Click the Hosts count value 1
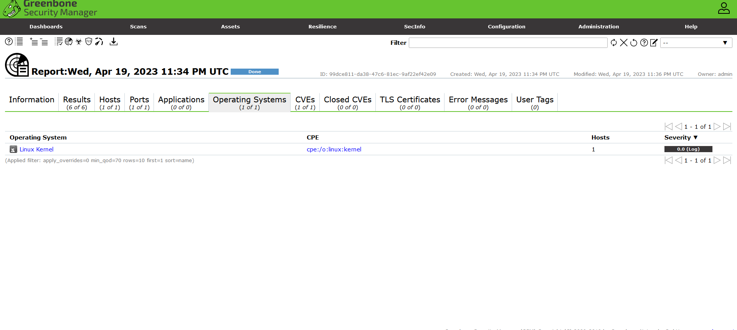The height and width of the screenshot is (330, 737). 593,149
